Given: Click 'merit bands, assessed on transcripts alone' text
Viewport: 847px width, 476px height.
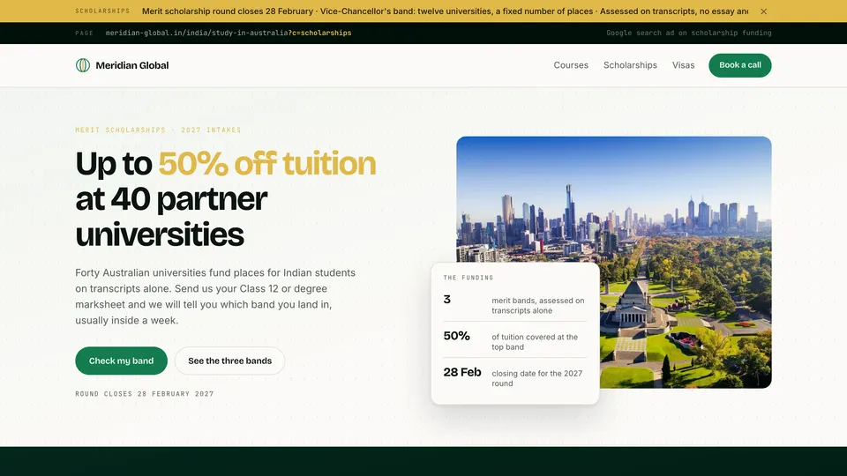Looking at the screenshot, I should coord(538,306).
